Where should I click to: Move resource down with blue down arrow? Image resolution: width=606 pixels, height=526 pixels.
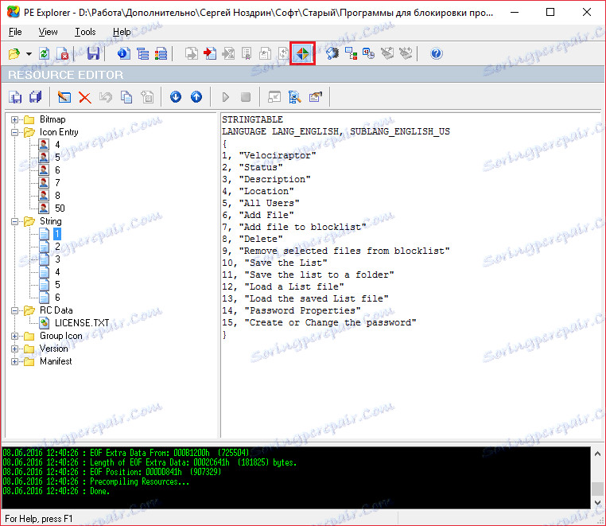coord(176,97)
